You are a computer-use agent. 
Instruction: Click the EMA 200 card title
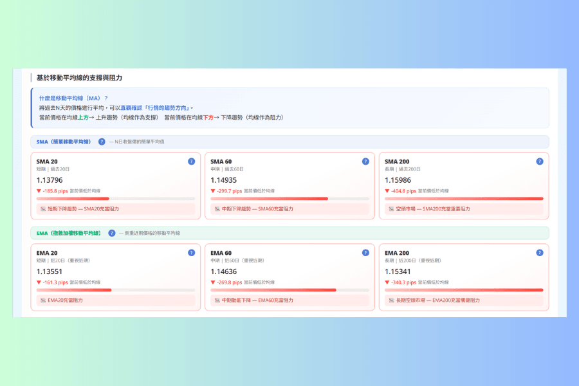coord(397,253)
